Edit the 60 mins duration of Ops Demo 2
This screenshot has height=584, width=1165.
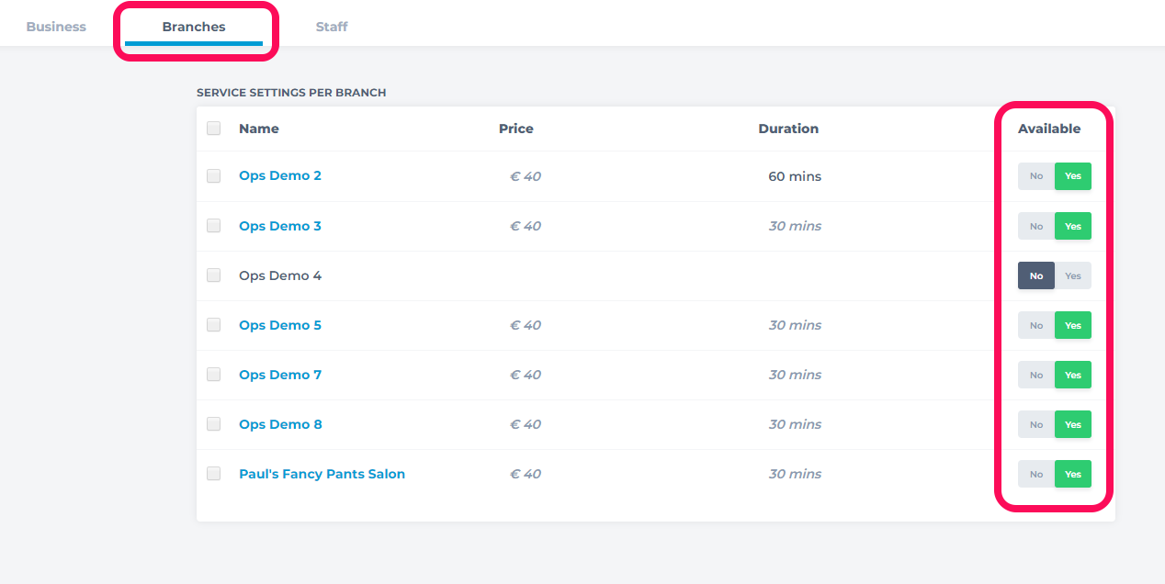[795, 176]
